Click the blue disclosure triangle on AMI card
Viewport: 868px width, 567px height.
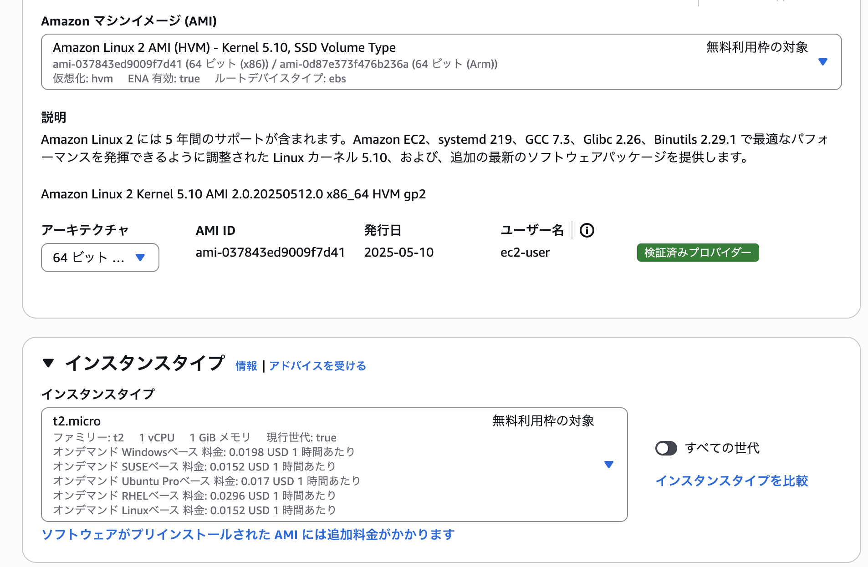click(x=823, y=63)
